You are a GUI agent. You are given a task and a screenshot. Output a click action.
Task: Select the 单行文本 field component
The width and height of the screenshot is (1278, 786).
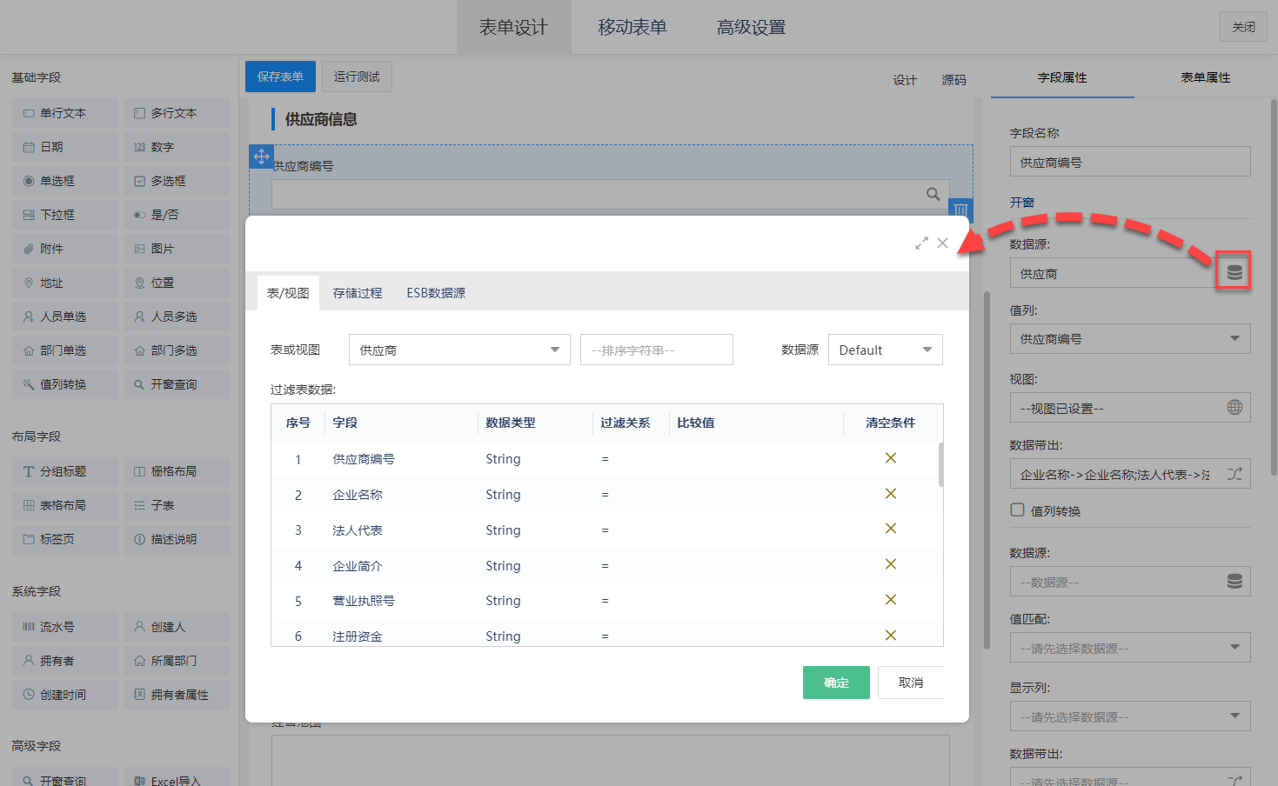pyautogui.click(x=65, y=113)
